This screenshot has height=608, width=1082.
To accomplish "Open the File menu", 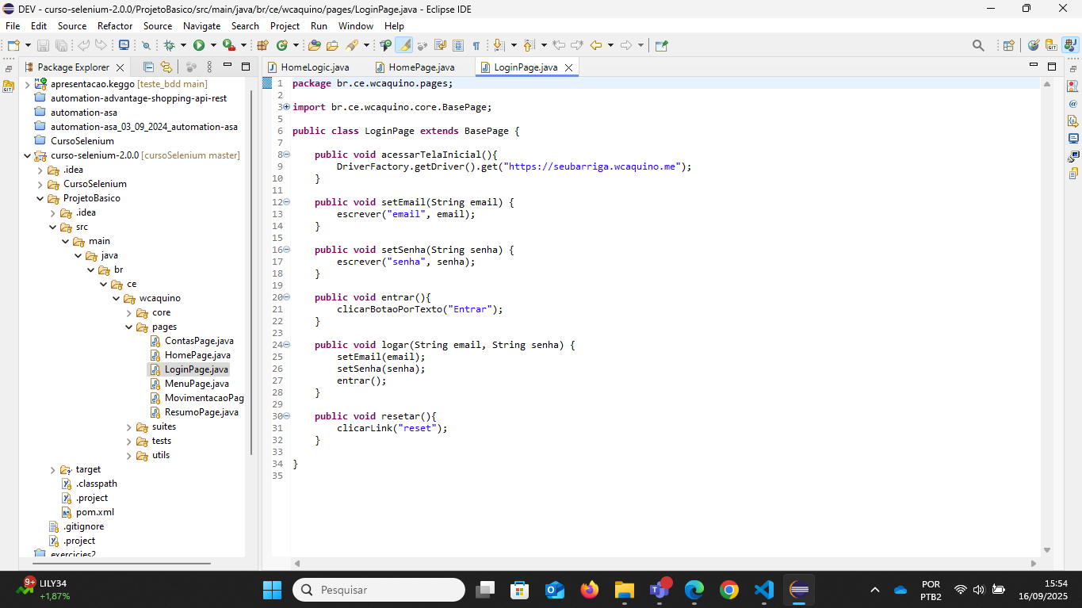I will 13,26.
